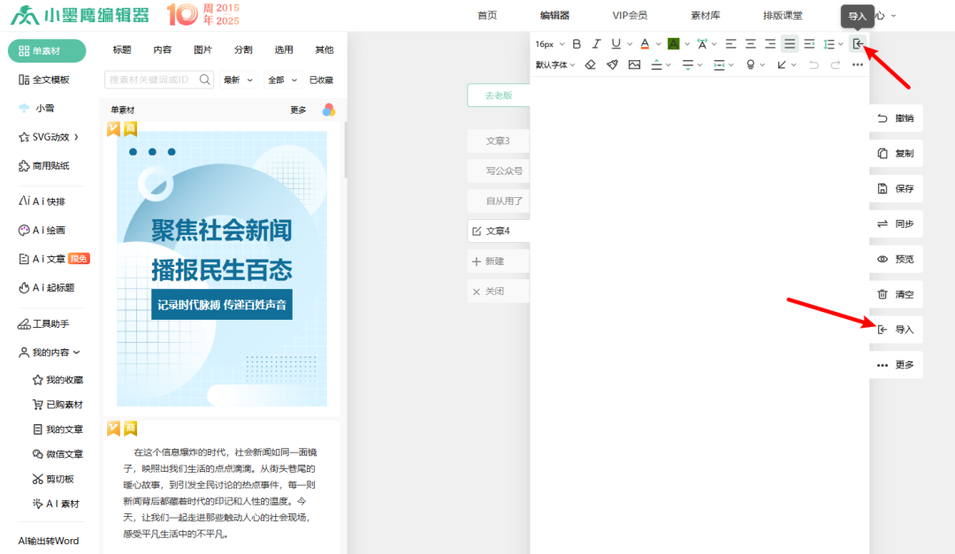Toggle bold formatting in the editor toolbar
The width and height of the screenshot is (955, 554).
pyautogui.click(x=577, y=44)
